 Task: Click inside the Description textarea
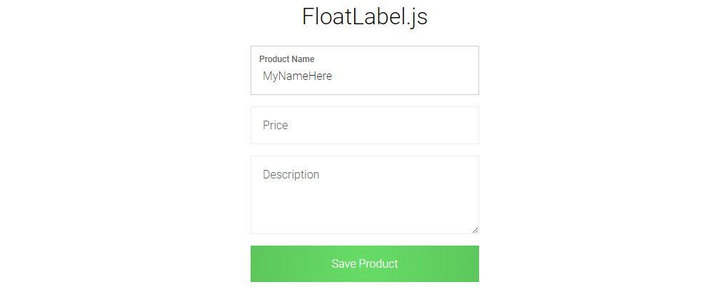364,195
